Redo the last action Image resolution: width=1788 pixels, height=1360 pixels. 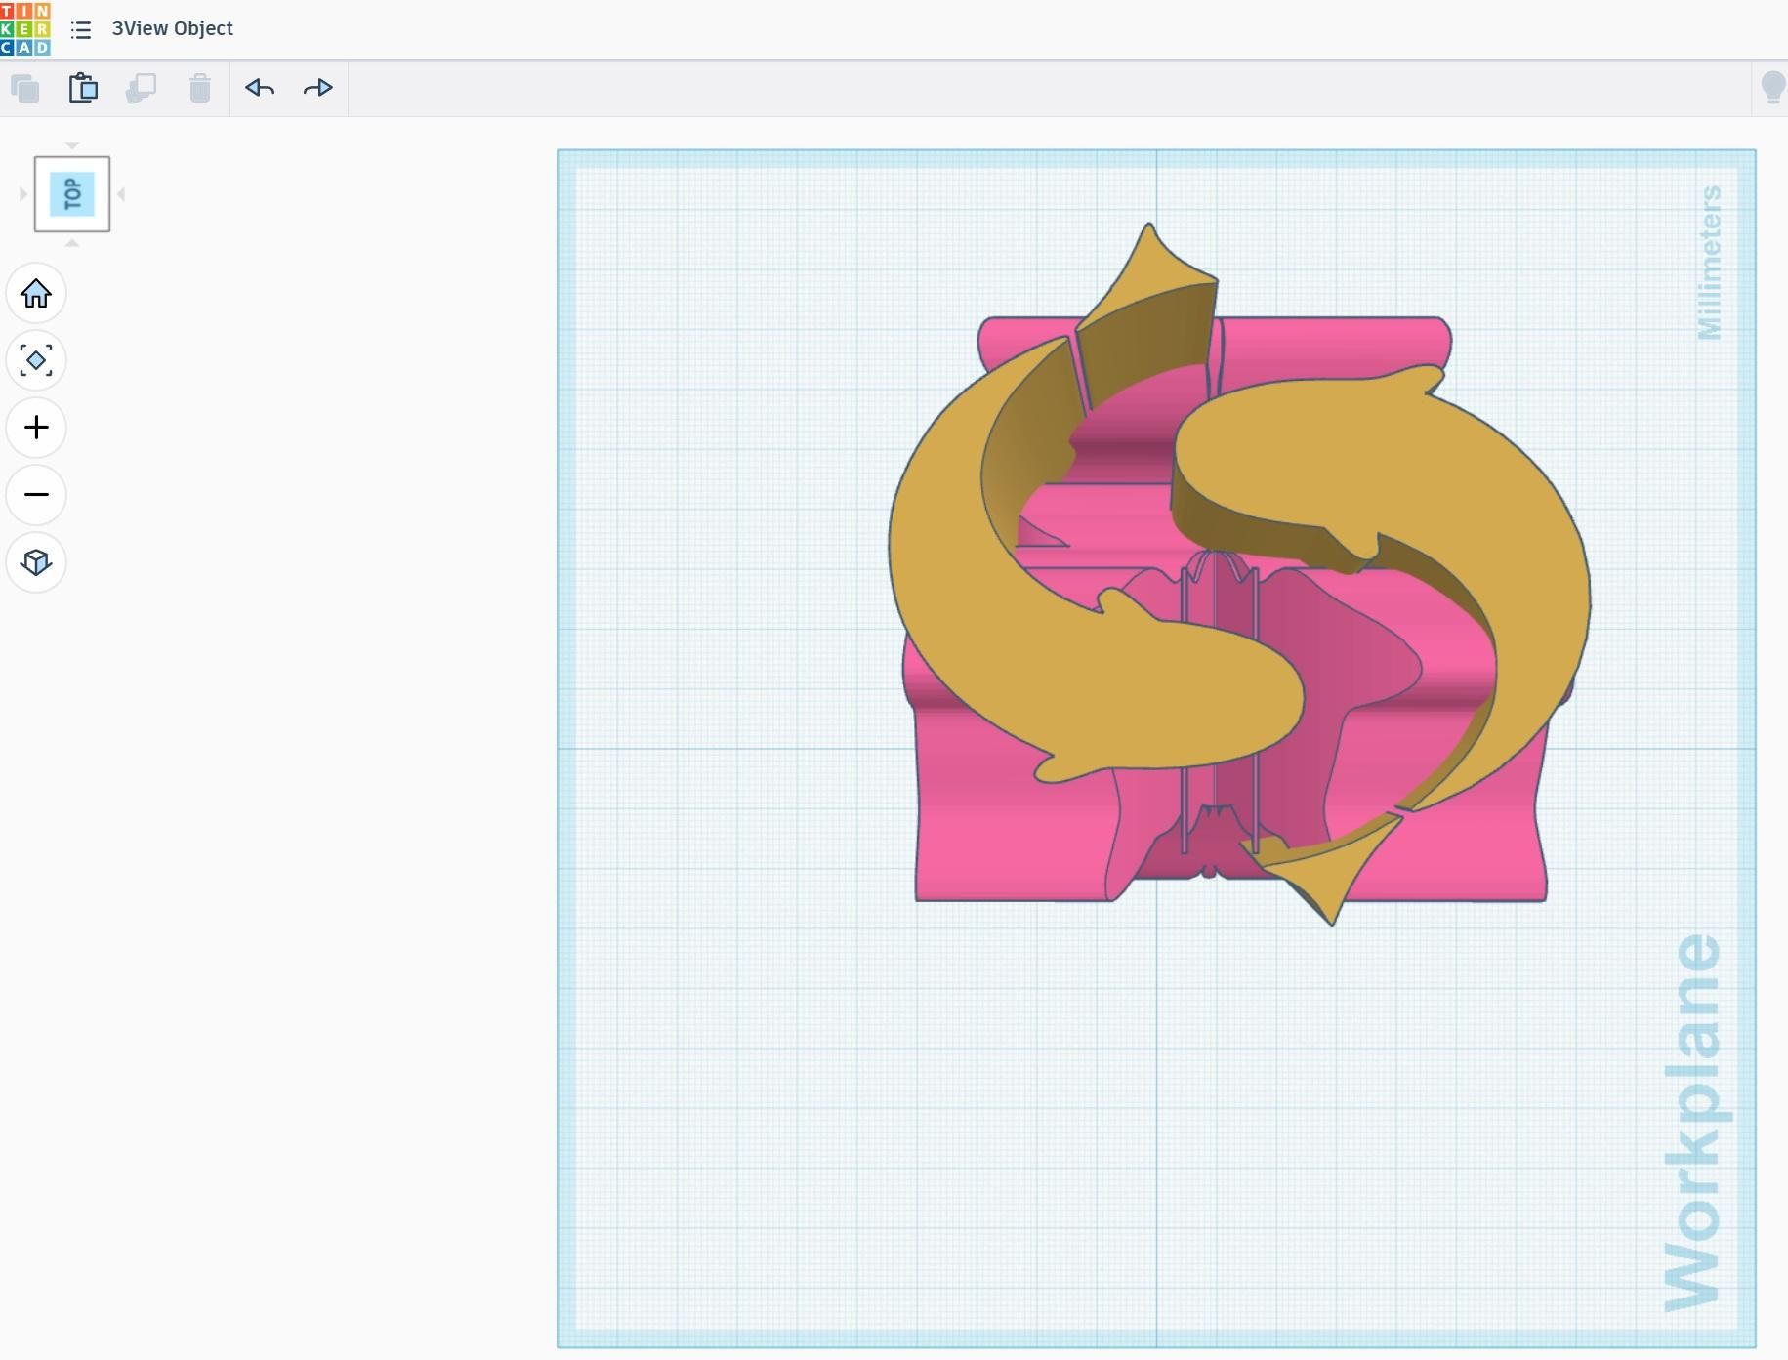point(318,88)
